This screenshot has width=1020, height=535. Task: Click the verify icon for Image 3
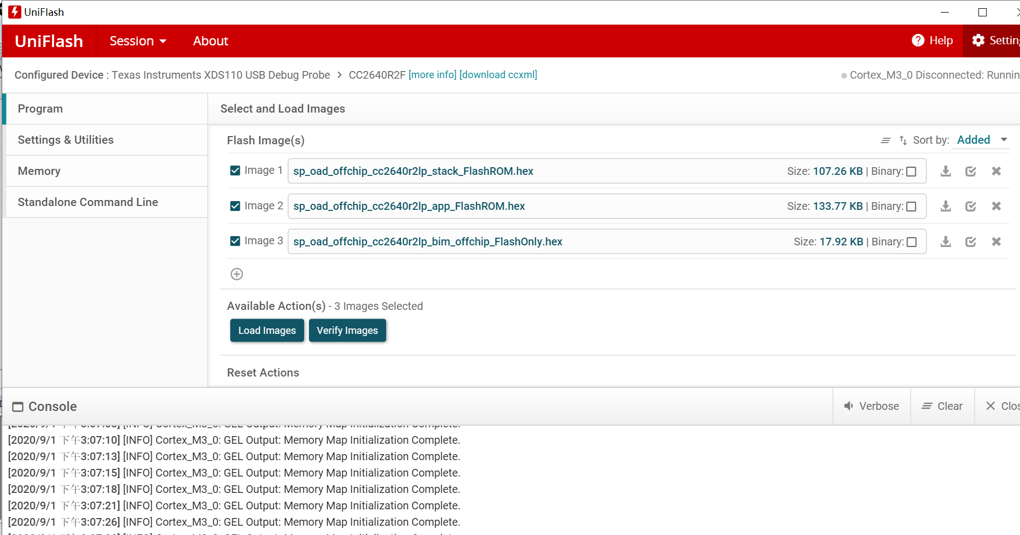[x=971, y=242]
